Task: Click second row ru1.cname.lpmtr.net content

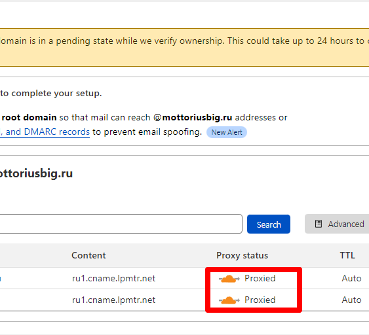Action: (x=113, y=300)
